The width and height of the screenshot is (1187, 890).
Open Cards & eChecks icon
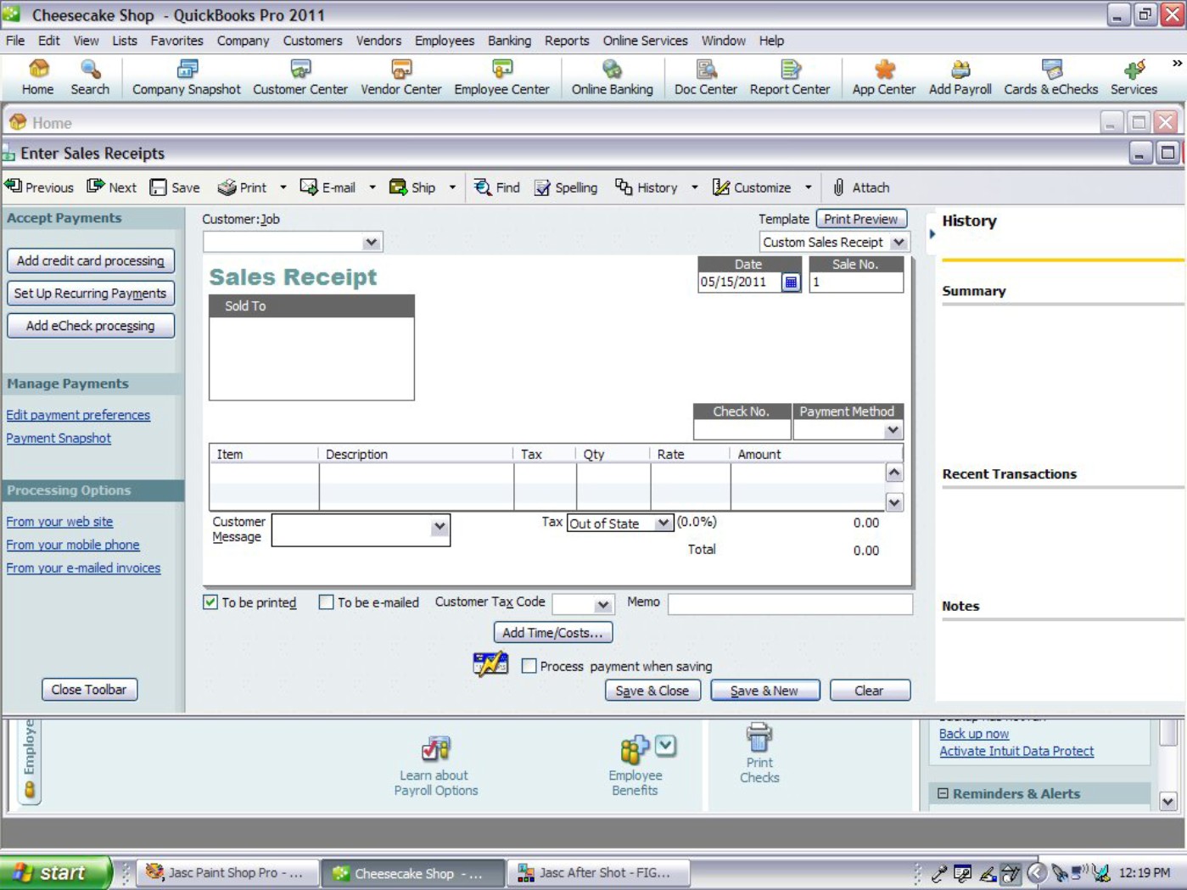1050,77
